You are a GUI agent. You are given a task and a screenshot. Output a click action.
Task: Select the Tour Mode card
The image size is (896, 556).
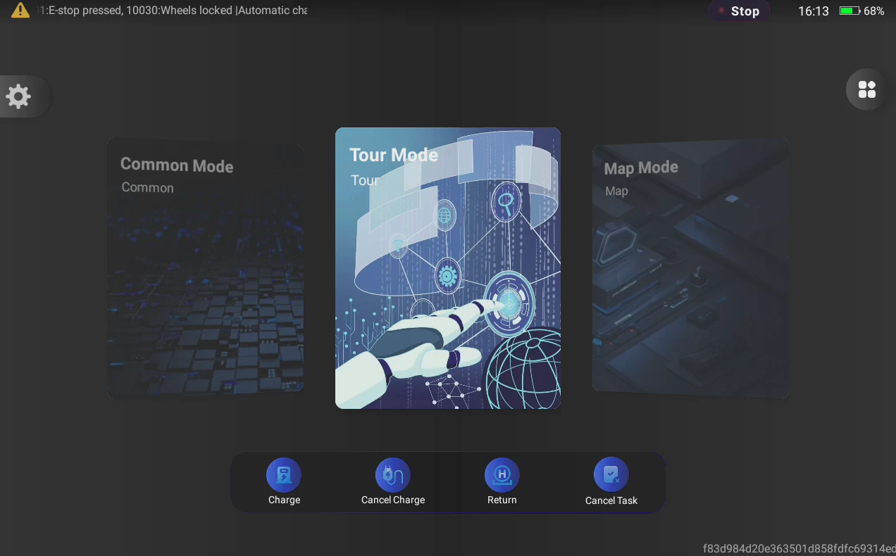click(x=448, y=268)
